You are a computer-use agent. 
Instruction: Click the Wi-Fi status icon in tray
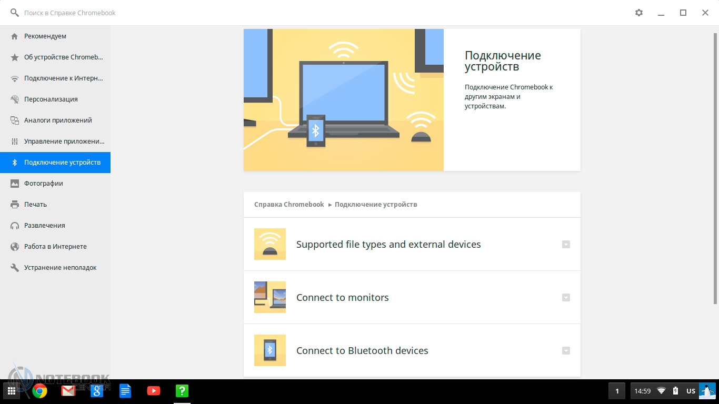[662, 391]
